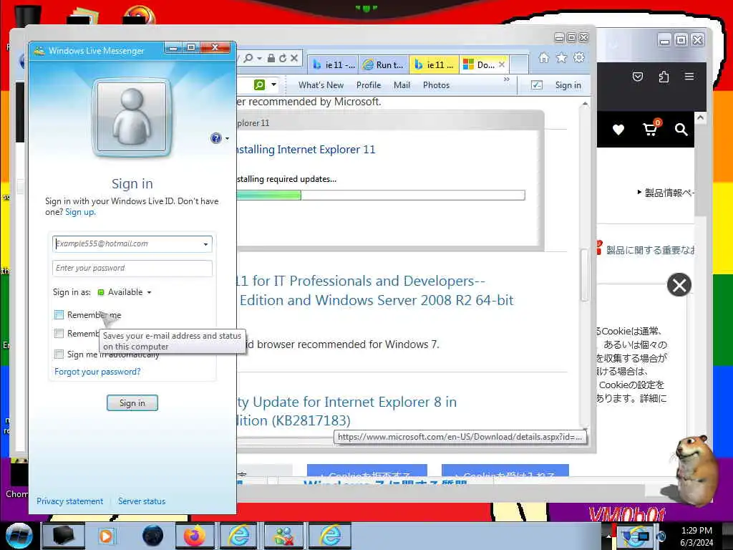Click the wishlist heart icon in Firefox page

point(618,130)
